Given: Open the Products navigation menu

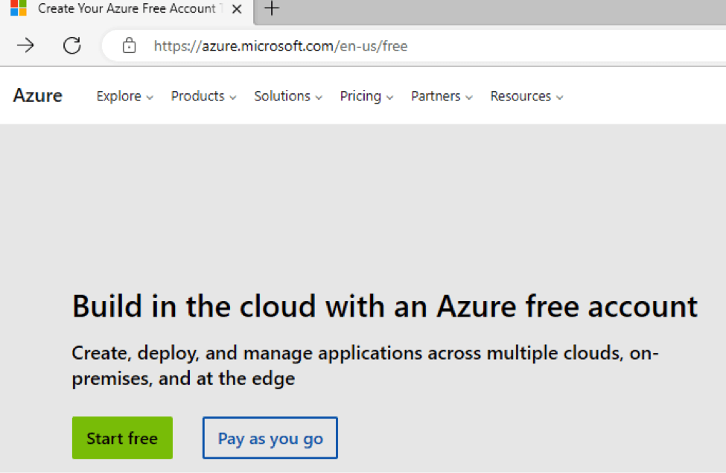Looking at the screenshot, I should point(203,96).
